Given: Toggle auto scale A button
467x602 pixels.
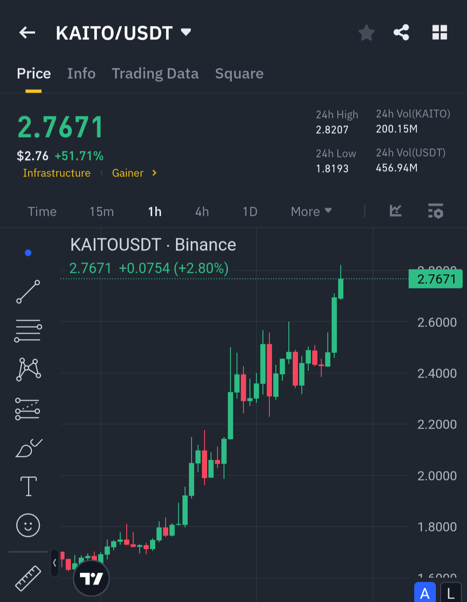Looking at the screenshot, I should pyautogui.click(x=425, y=592).
